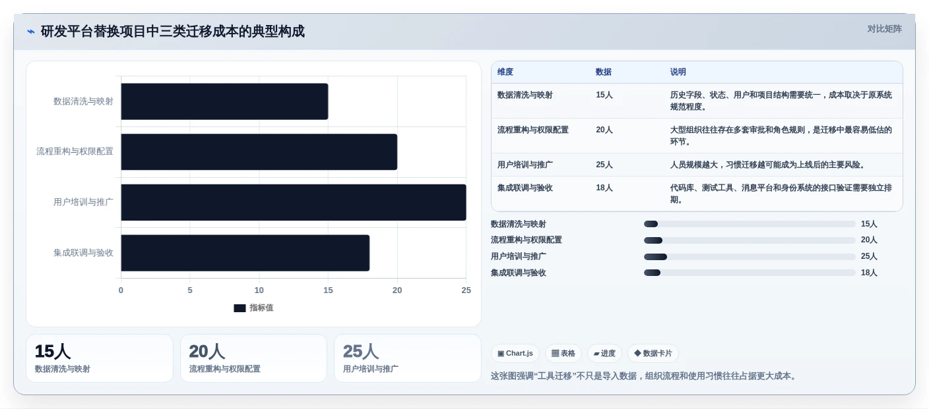Click the 用户培训与推广 y-axis label
Screen dimensions: 929x409
coord(83,202)
